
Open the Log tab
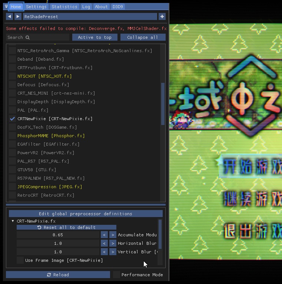[x=86, y=7]
